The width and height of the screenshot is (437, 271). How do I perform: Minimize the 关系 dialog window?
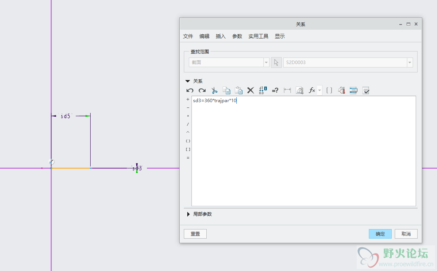tap(400, 24)
